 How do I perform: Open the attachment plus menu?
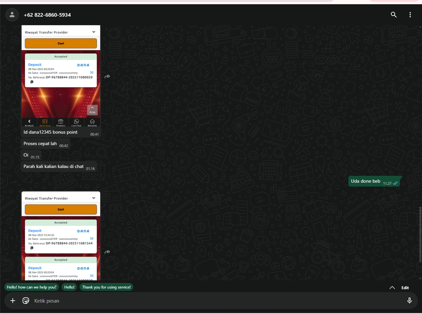point(13,301)
